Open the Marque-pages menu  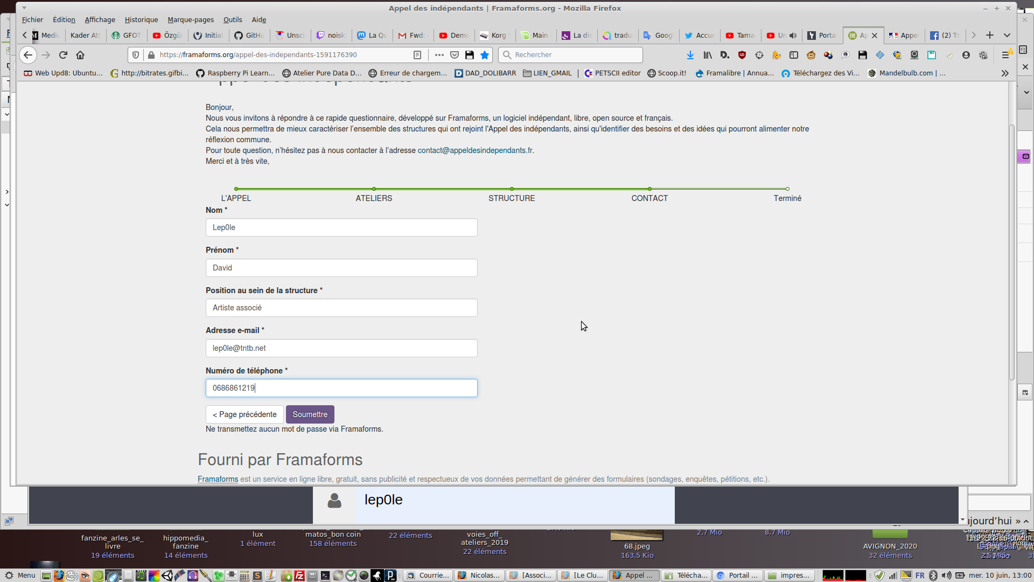191,20
